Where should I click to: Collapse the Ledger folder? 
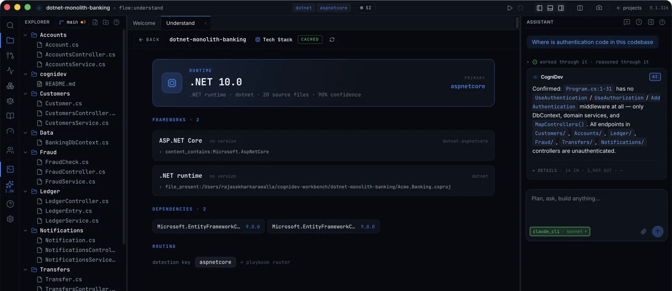[25, 192]
